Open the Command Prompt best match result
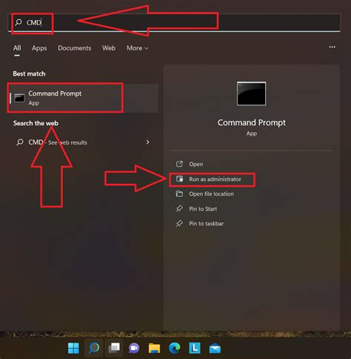The height and width of the screenshot is (359, 351). [x=83, y=98]
